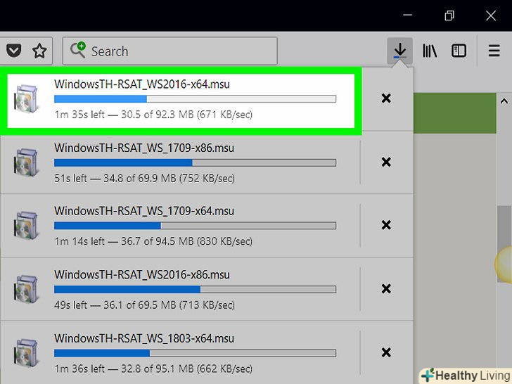The width and height of the screenshot is (512, 384).
Task: Bookmark this page with the star icon
Action: click(x=39, y=51)
